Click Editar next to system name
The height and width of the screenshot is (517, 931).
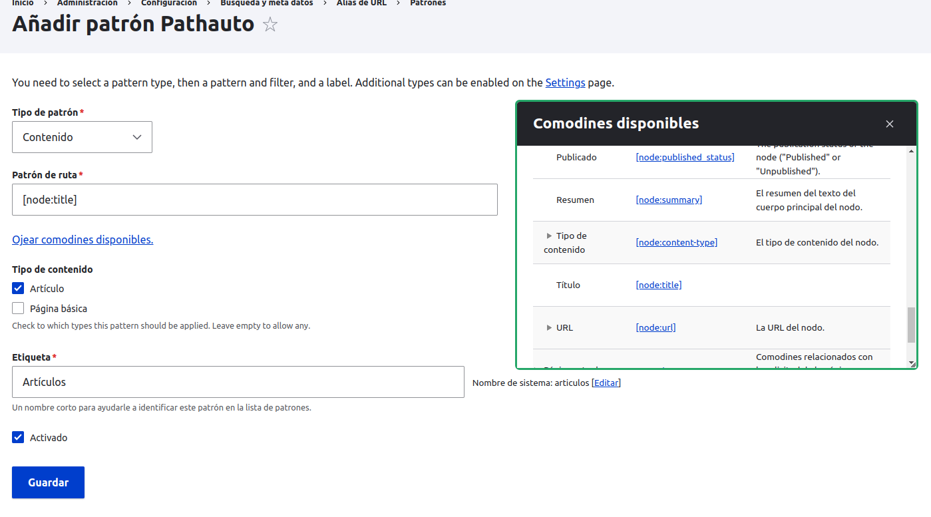coord(606,383)
